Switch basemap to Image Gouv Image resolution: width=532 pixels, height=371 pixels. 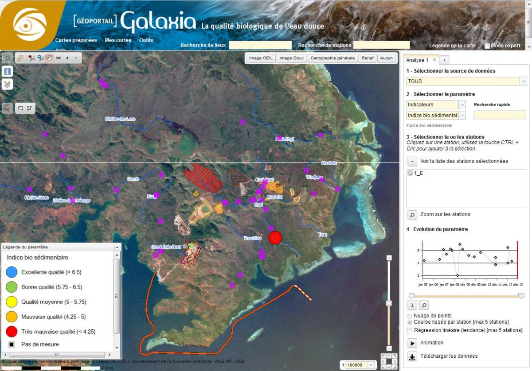291,58
